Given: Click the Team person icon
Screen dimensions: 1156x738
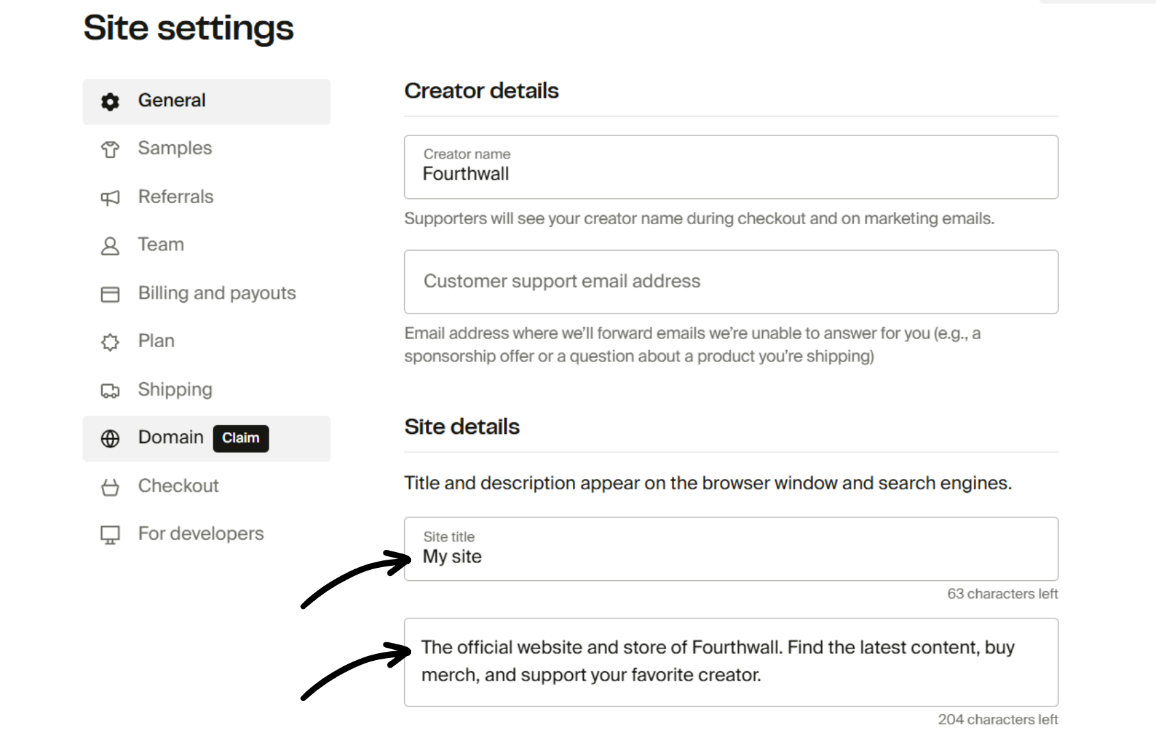Looking at the screenshot, I should coord(110,245).
